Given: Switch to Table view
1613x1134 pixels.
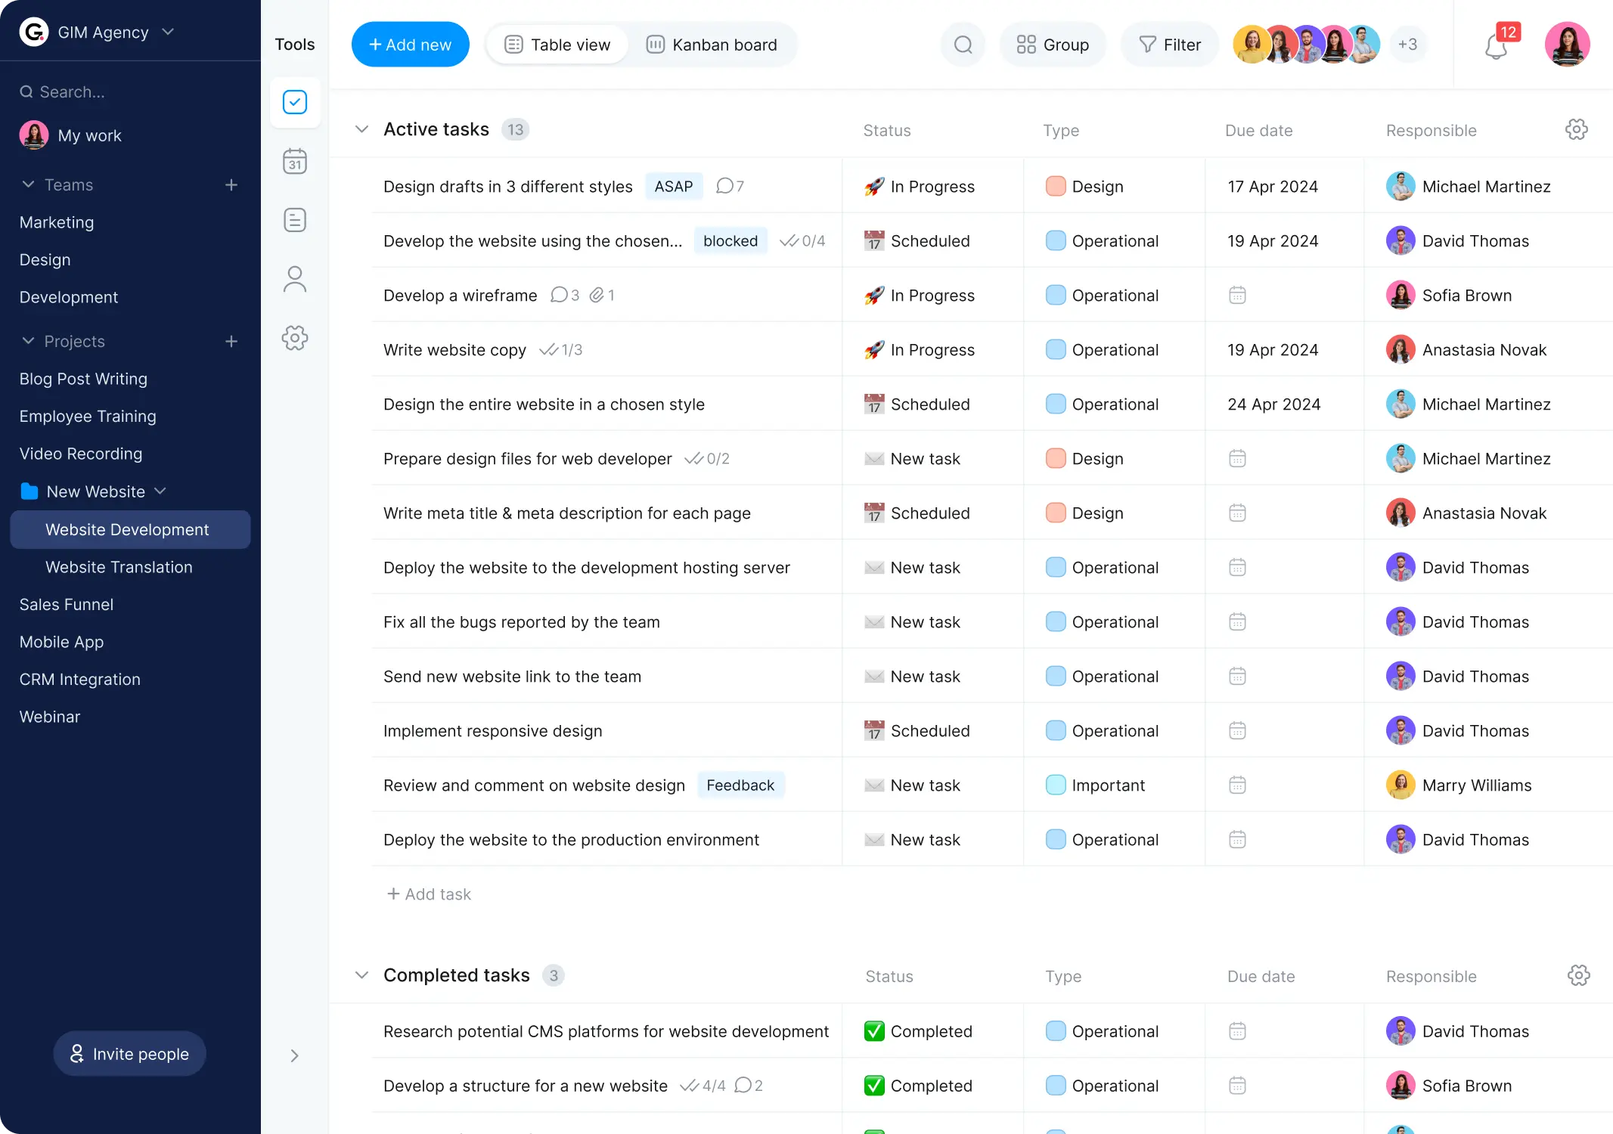Looking at the screenshot, I should click(x=557, y=45).
